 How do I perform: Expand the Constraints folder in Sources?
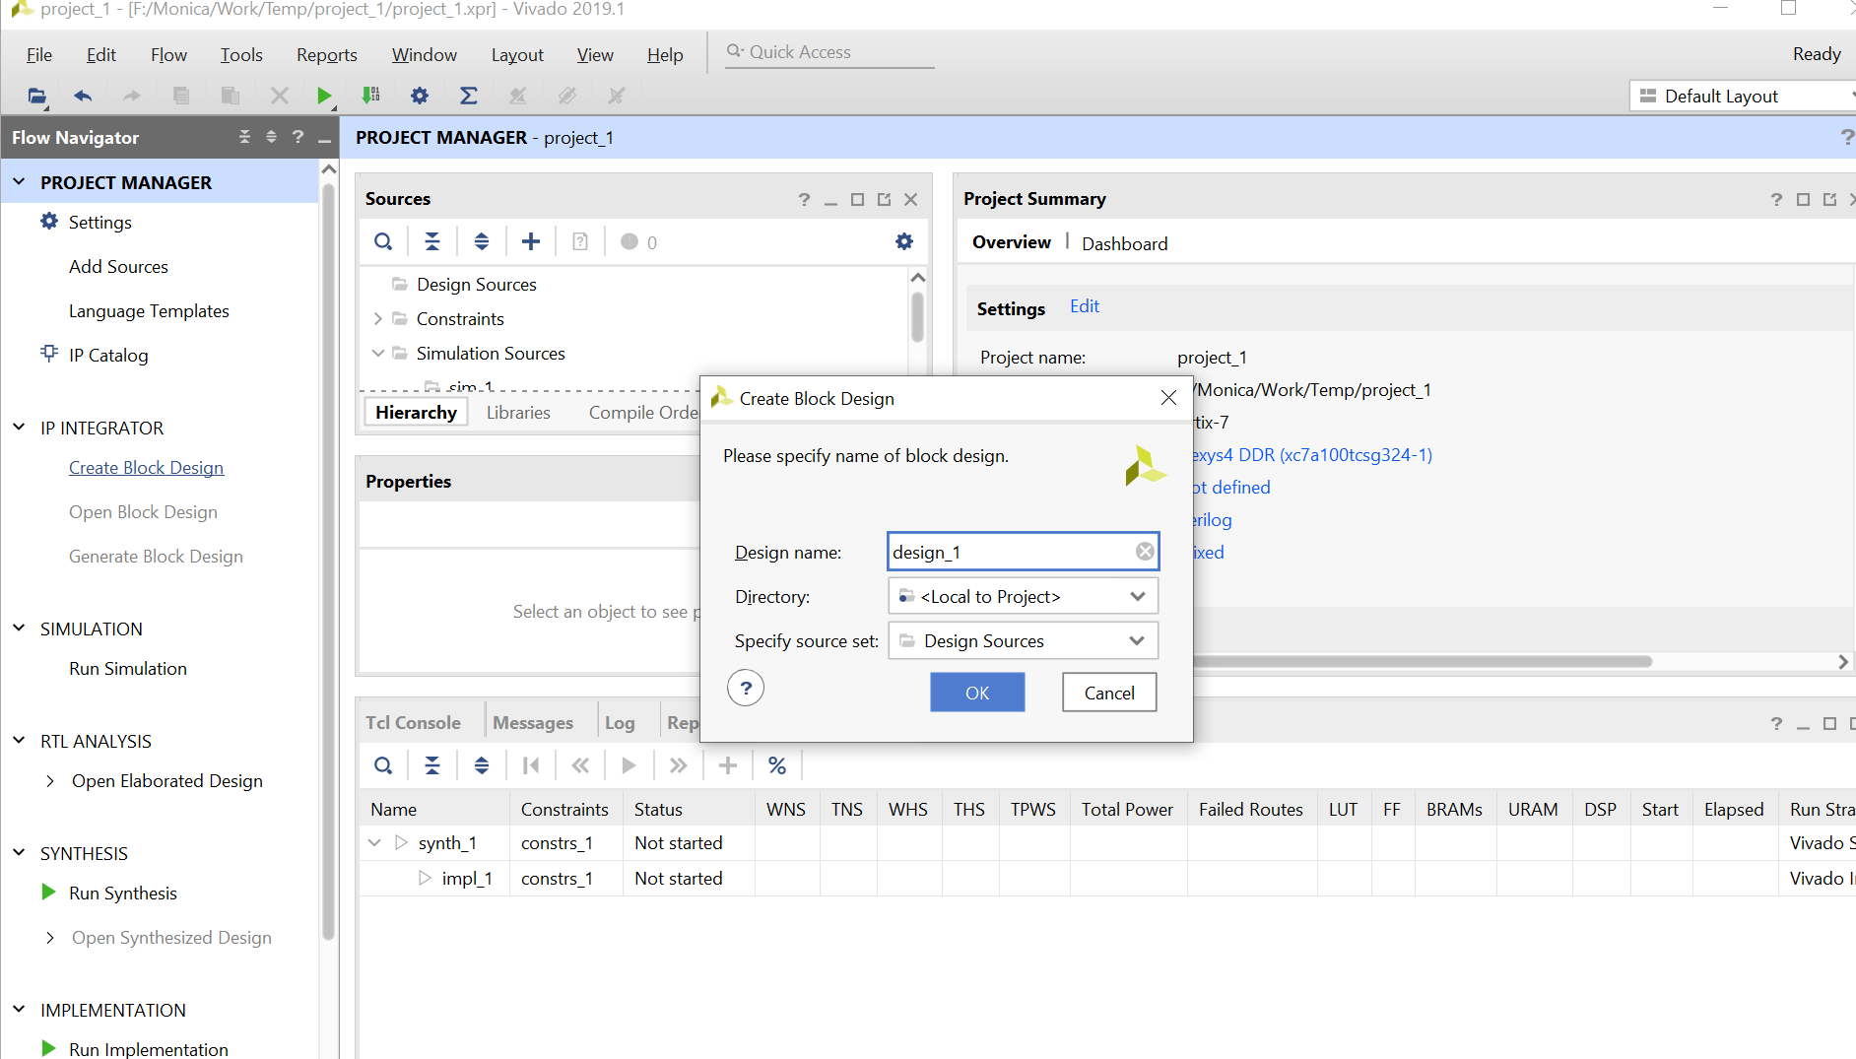coord(377,319)
